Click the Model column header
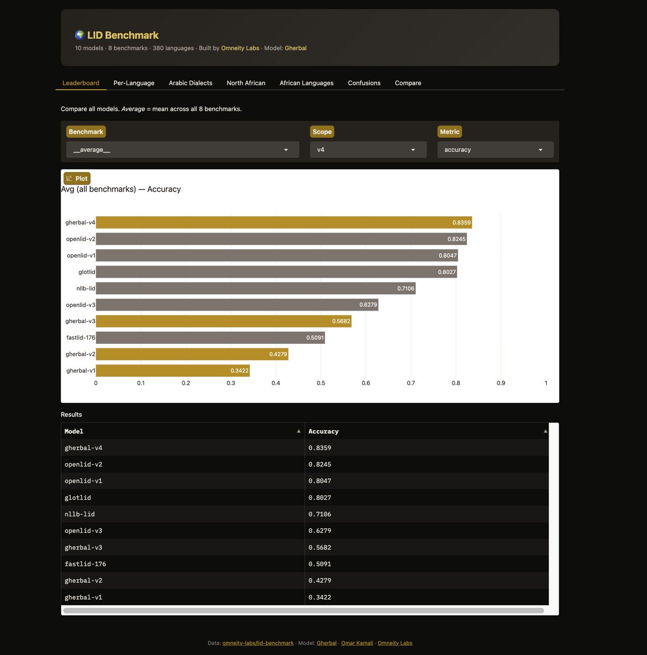Screen dimensions: 647x655 coord(183,431)
